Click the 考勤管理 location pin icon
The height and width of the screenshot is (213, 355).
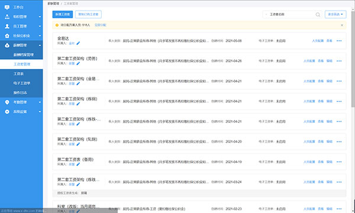(x=7, y=102)
